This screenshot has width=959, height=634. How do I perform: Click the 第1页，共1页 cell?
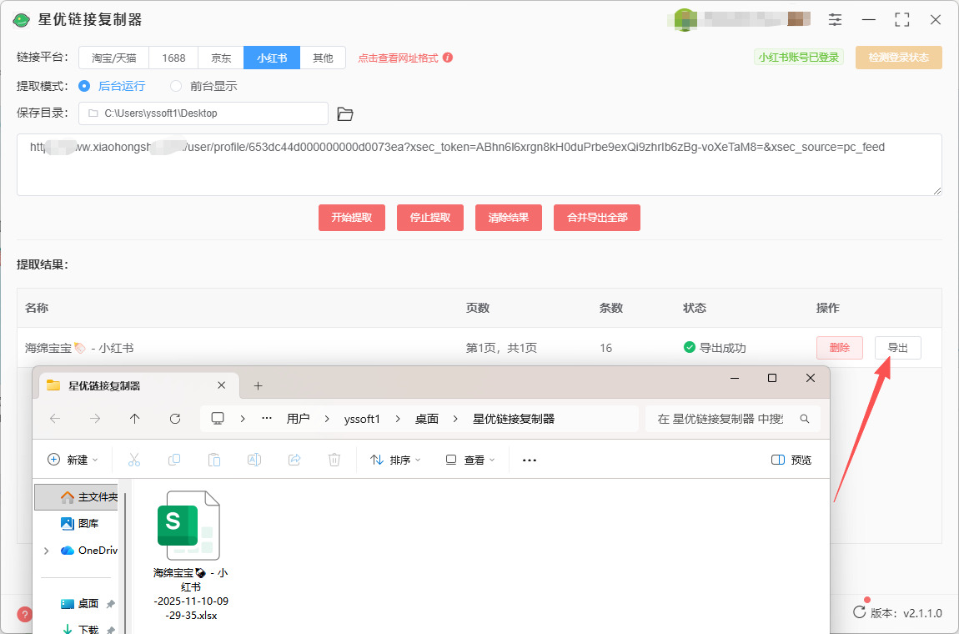tap(501, 348)
